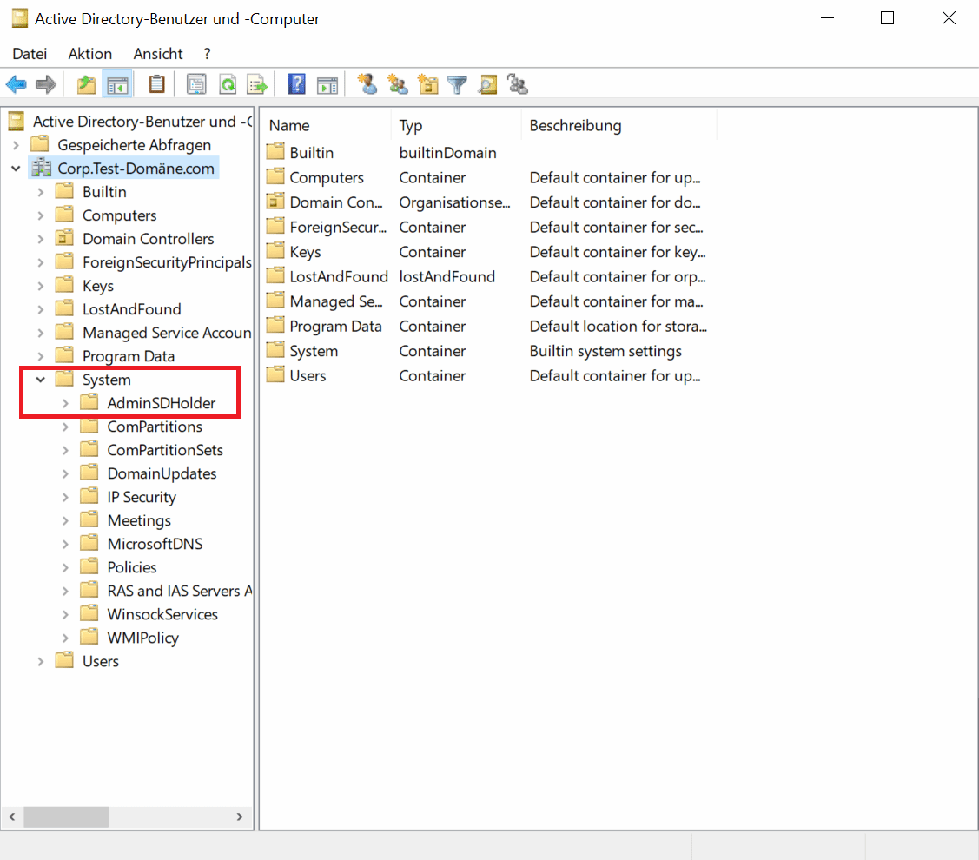The height and width of the screenshot is (860, 979).
Task: Click the find objects search icon
Action: [487, 84]
